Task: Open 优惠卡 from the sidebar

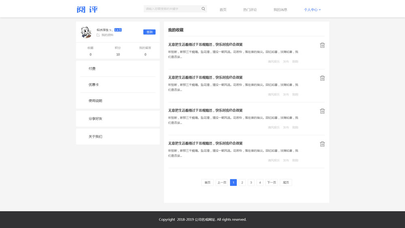Action: (94, 85)
